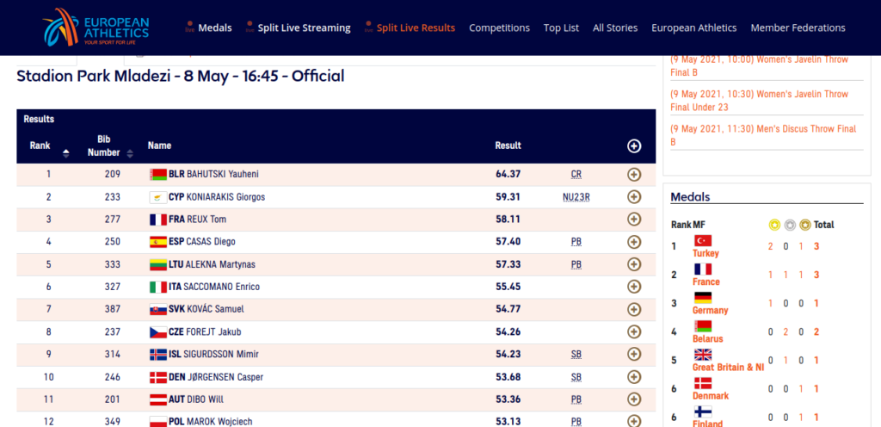Click bib number 333 cell
Viewport: 881px width, 427px height.
coord(113,264)
